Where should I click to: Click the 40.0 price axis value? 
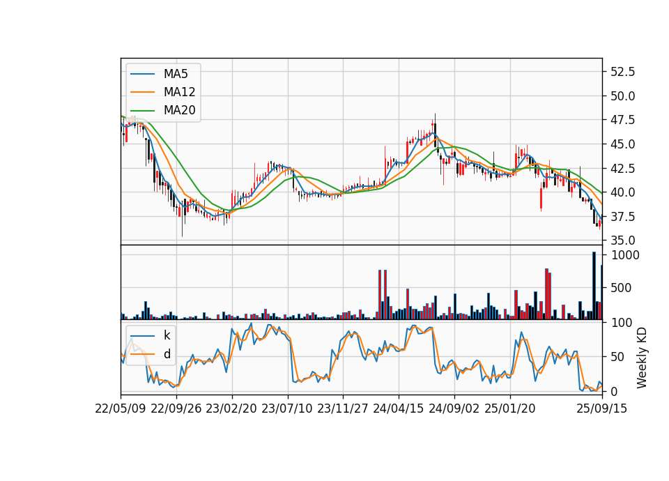(x=622, y=192)
